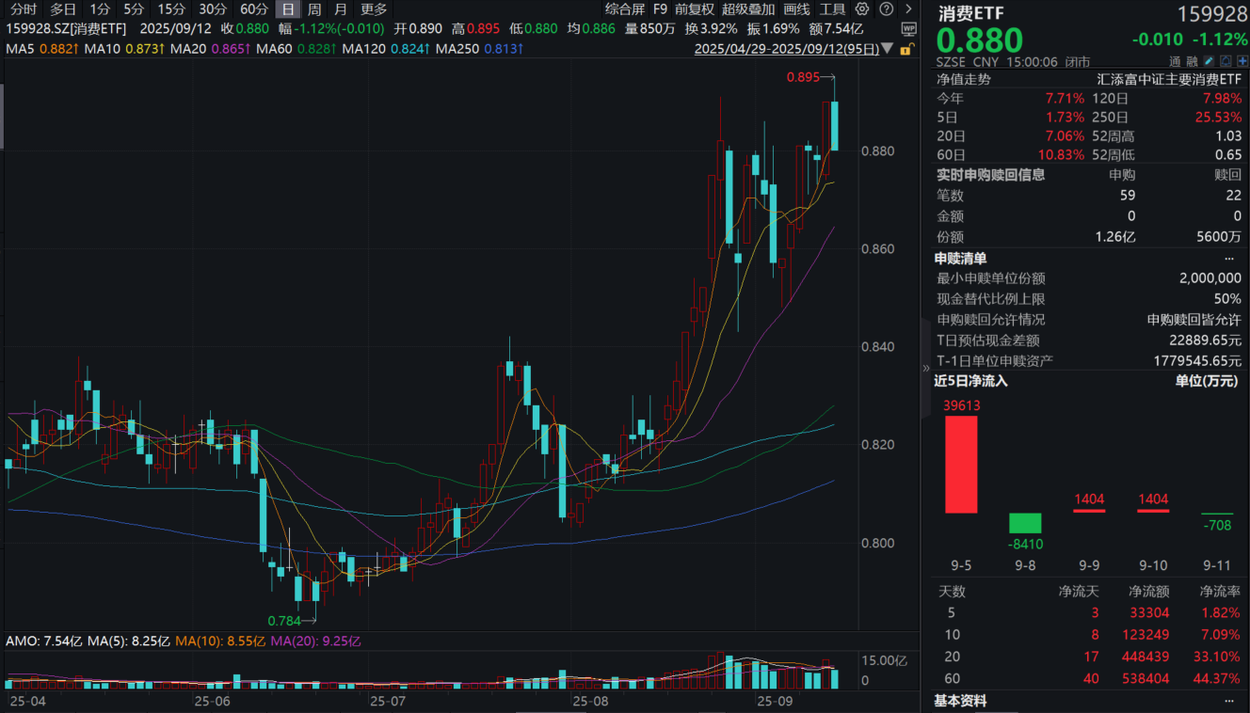1250x713 pixels.
Task: Show more toolbar options via the right chevron
Action: point(906,9)
